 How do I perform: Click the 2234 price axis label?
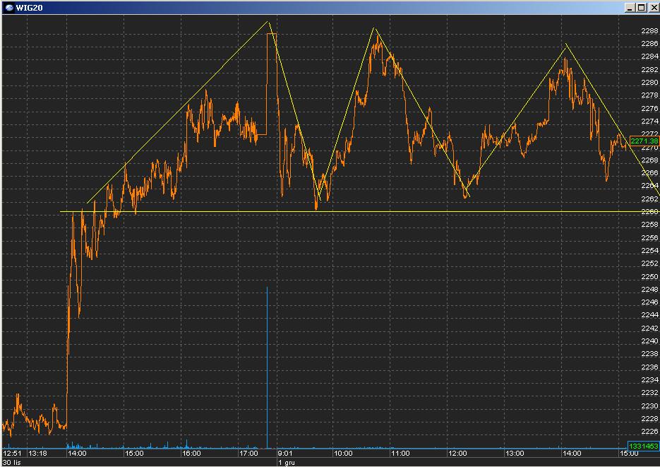coord(649,380)
